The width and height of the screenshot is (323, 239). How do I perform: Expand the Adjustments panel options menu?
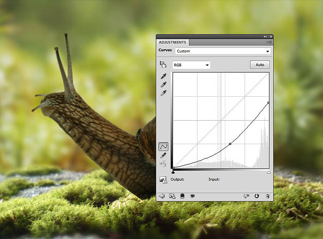pos(268,42)
